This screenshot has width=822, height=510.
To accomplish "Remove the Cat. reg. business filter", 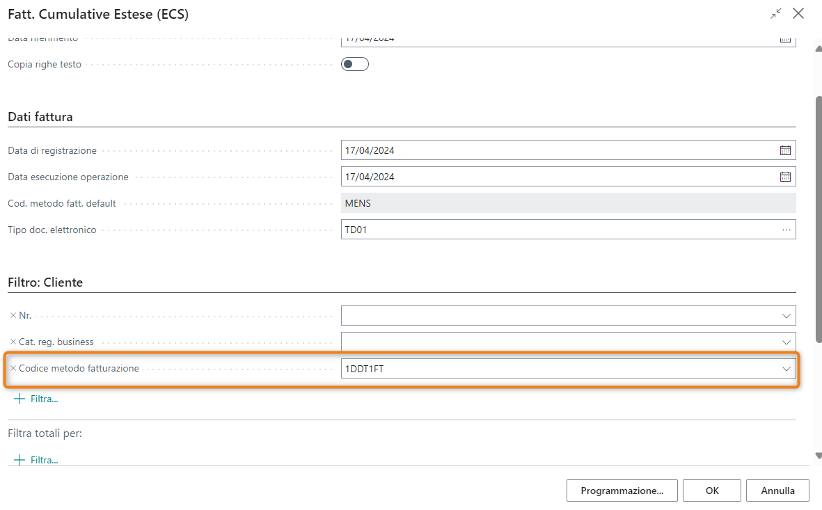I will click(13, 342).
